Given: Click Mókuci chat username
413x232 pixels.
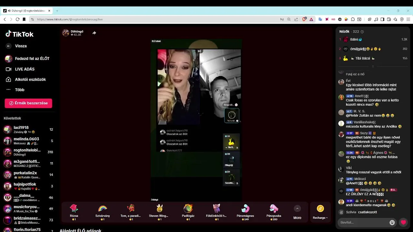Looking at the screenshot, I should pyautogui.click(x=360, y=179).
